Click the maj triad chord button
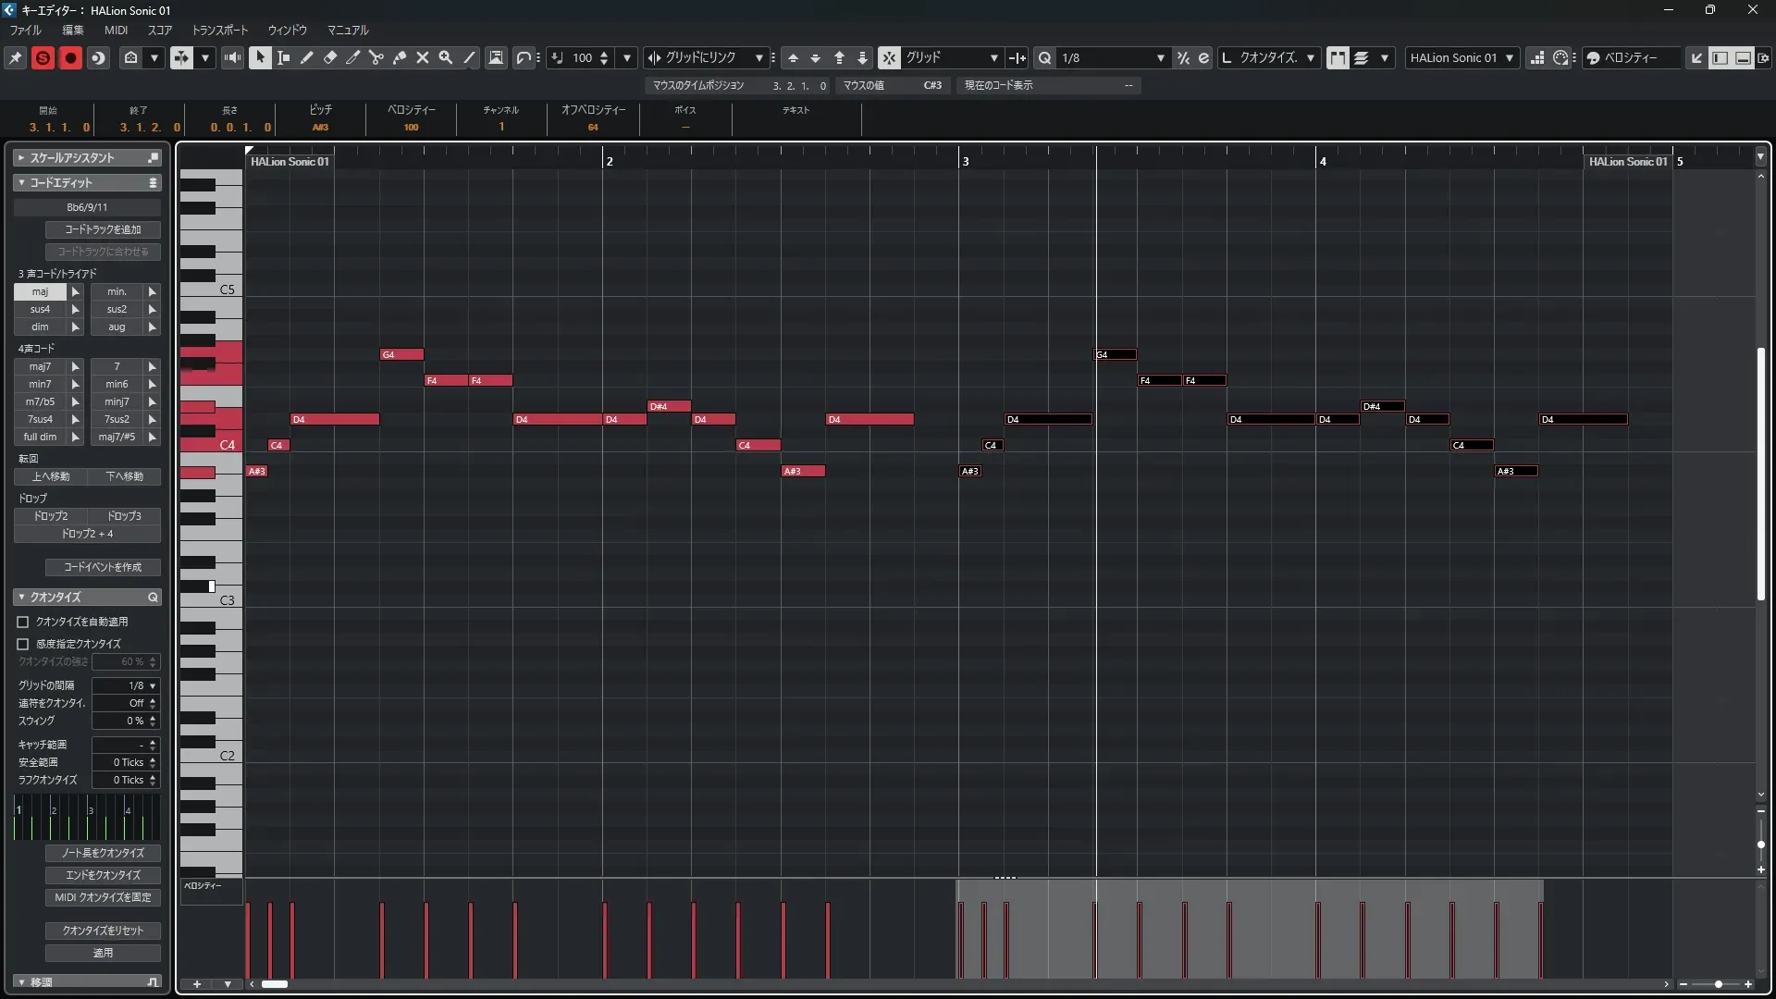The width and height of the screenshot is (1776, 999). coord(40,291)
